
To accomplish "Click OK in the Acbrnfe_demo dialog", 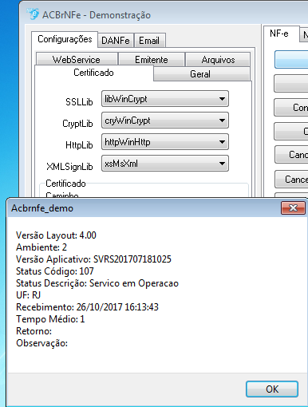I will [x=272, y=389].
